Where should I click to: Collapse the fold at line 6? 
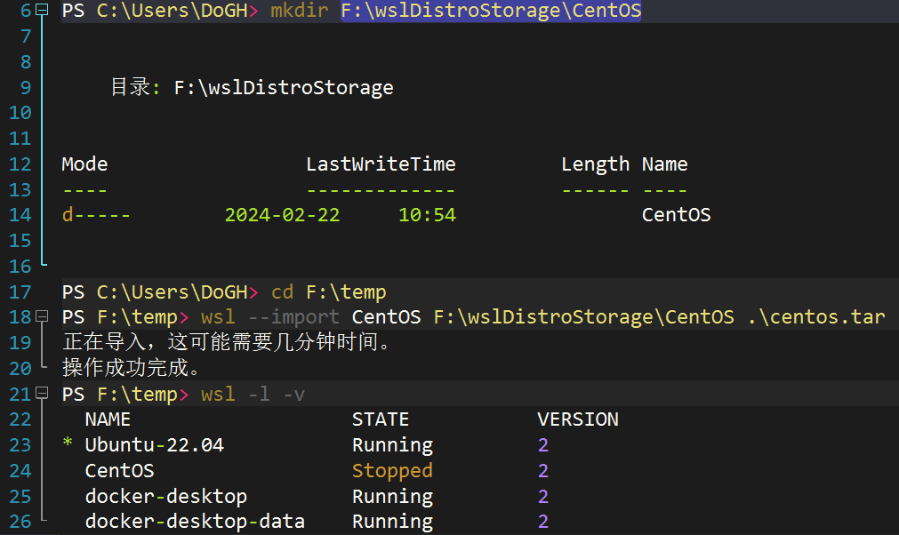pyautogui.click(x=41, y=12)
